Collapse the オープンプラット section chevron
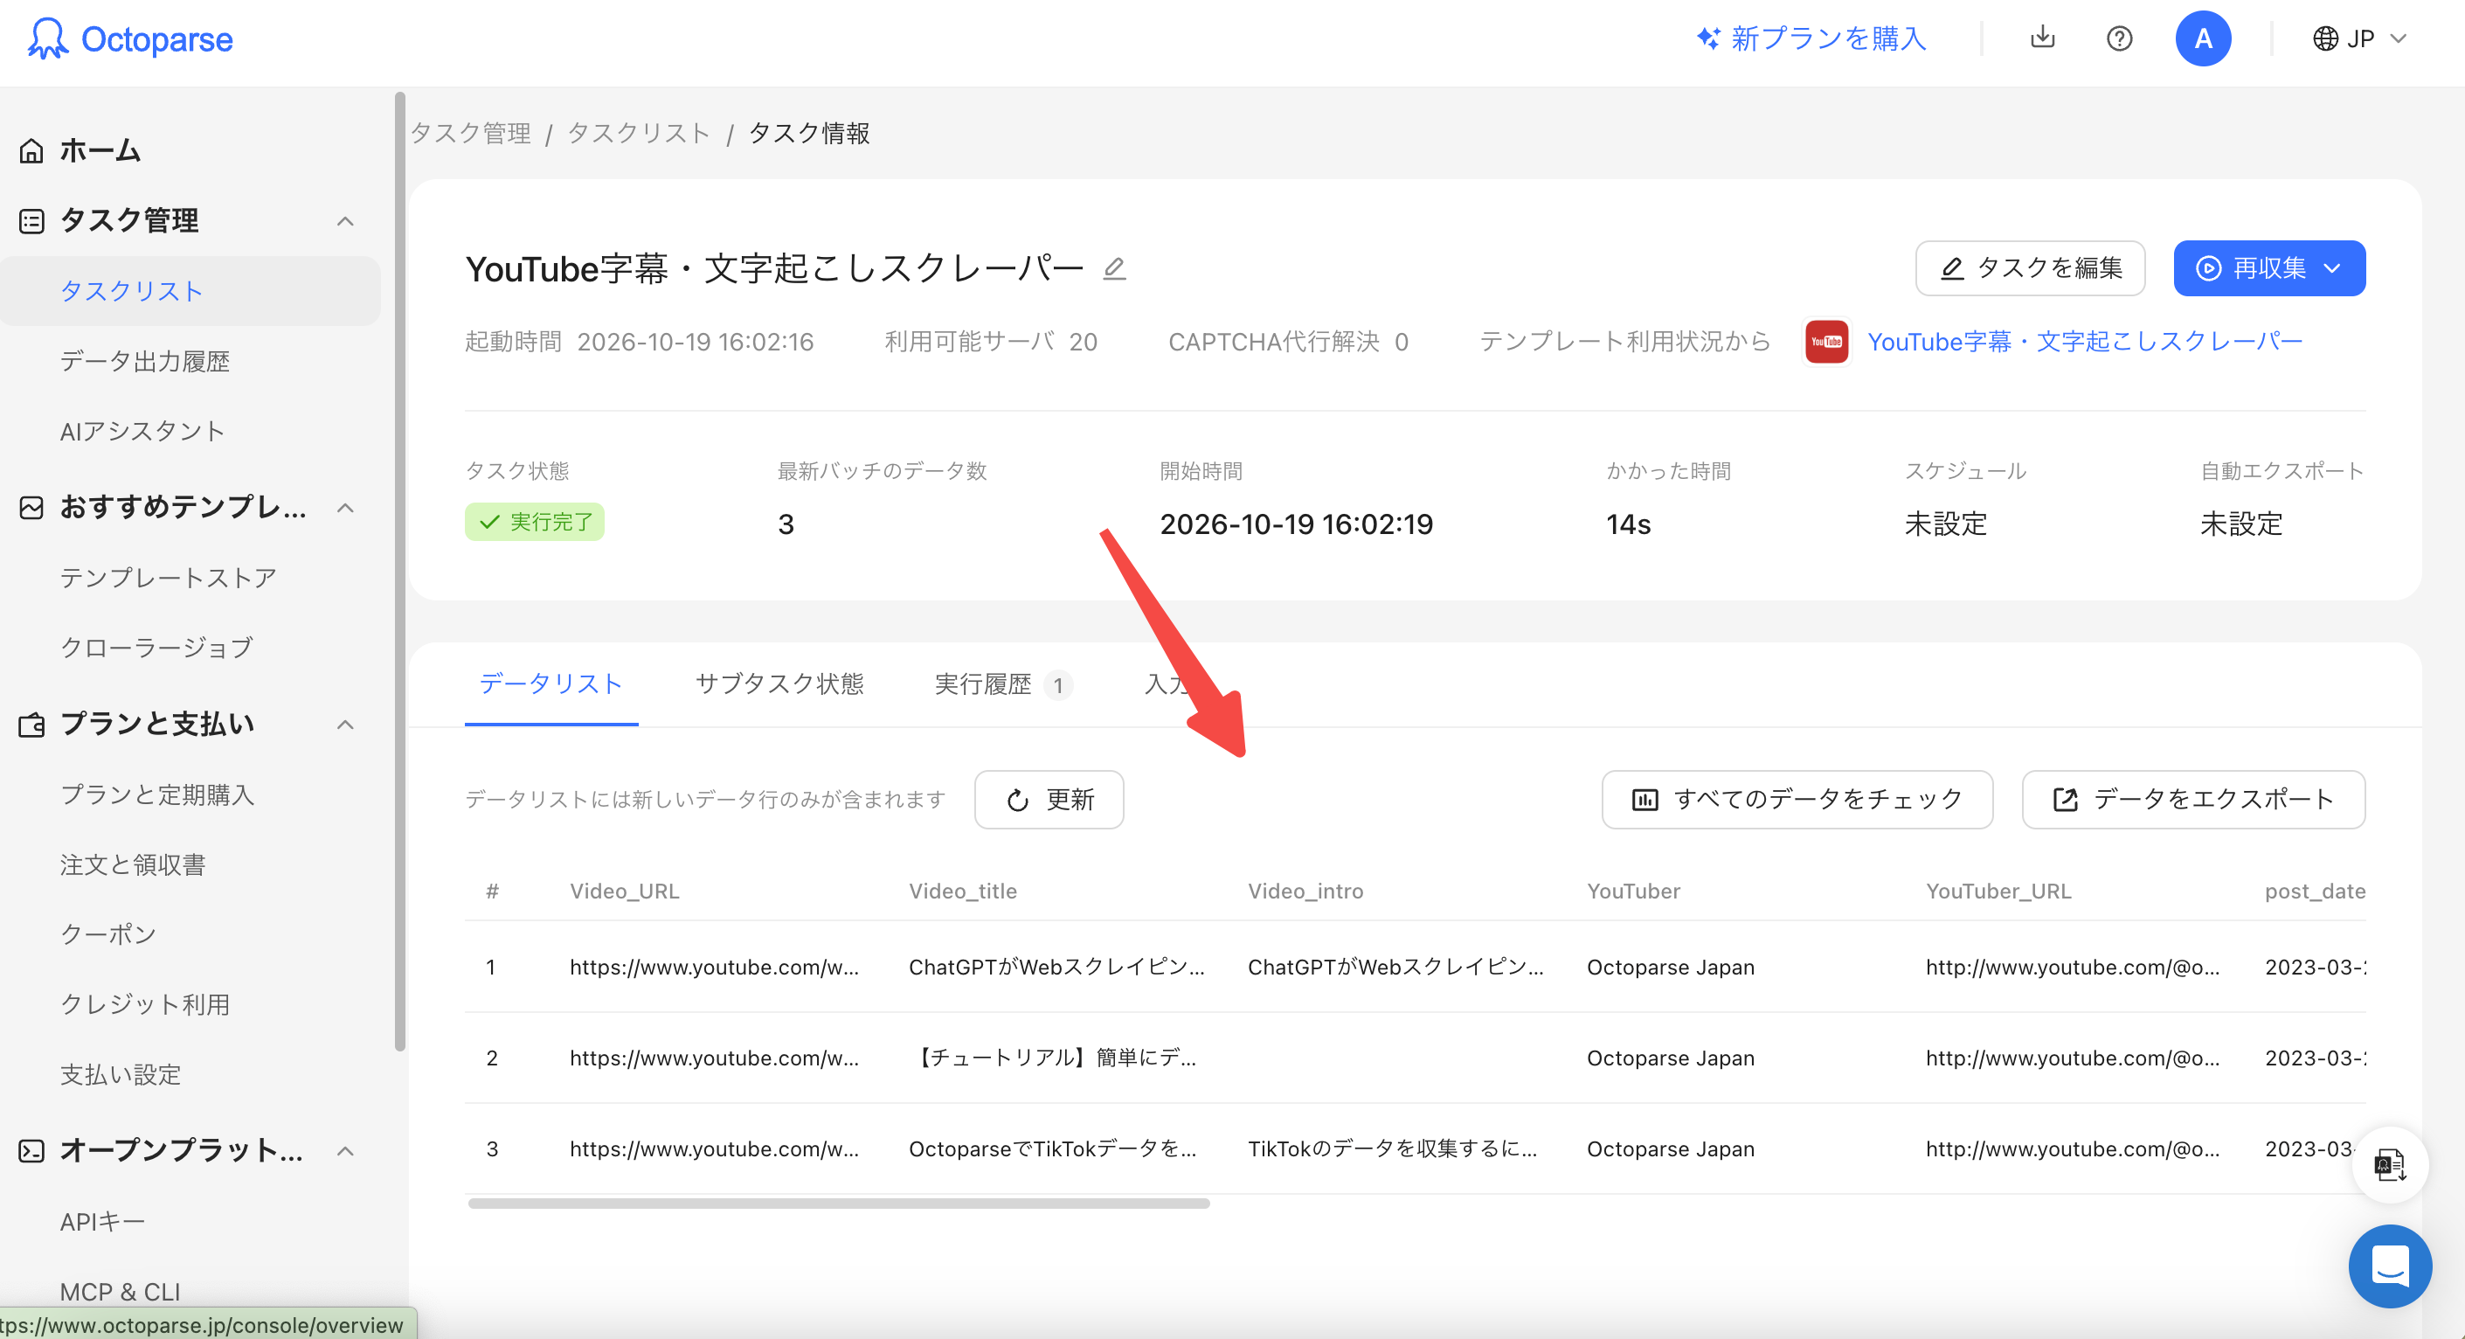The height and width of the screenshot is (1339, 2465). click(345, 1150)
